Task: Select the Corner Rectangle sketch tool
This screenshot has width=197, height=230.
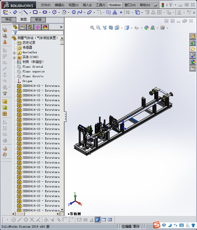Action: 35,12
